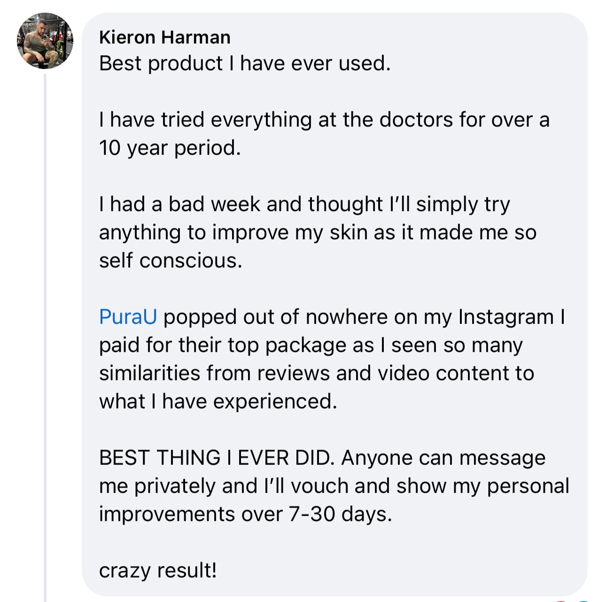Click the love reaction icon below comment
The width and height of the screenshot is (606, 602).
[x=561, y=600]
